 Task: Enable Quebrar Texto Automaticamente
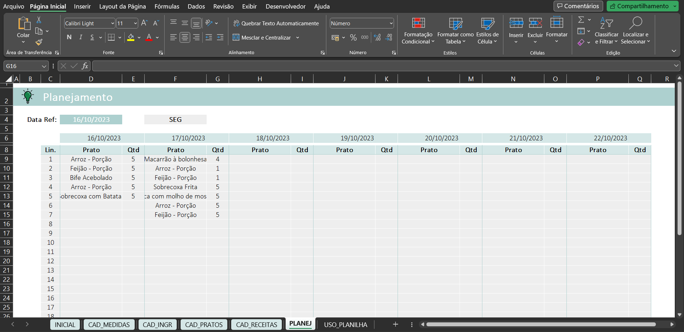276,23
